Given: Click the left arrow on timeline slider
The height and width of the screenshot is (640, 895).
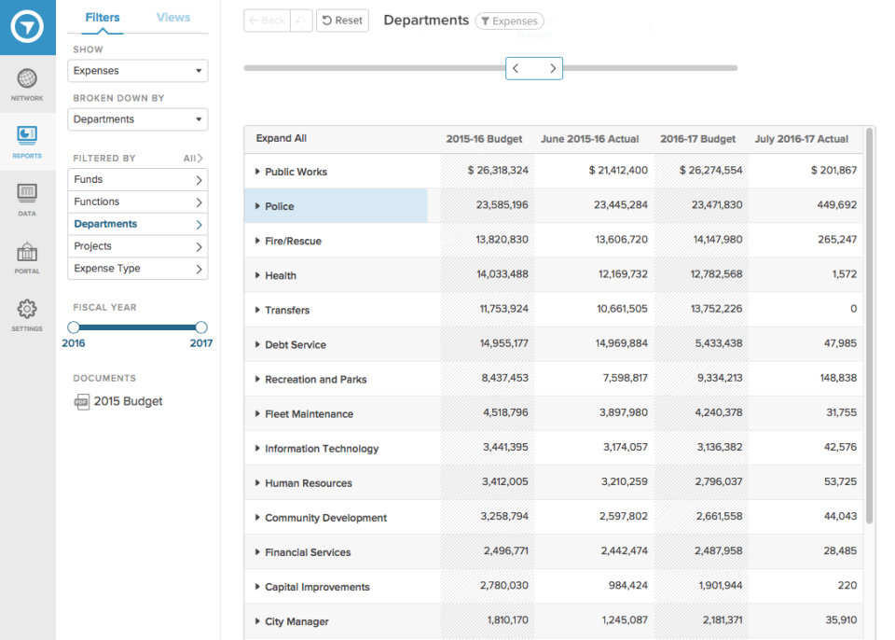Looking at the screenshot, I should pos(516,68).
